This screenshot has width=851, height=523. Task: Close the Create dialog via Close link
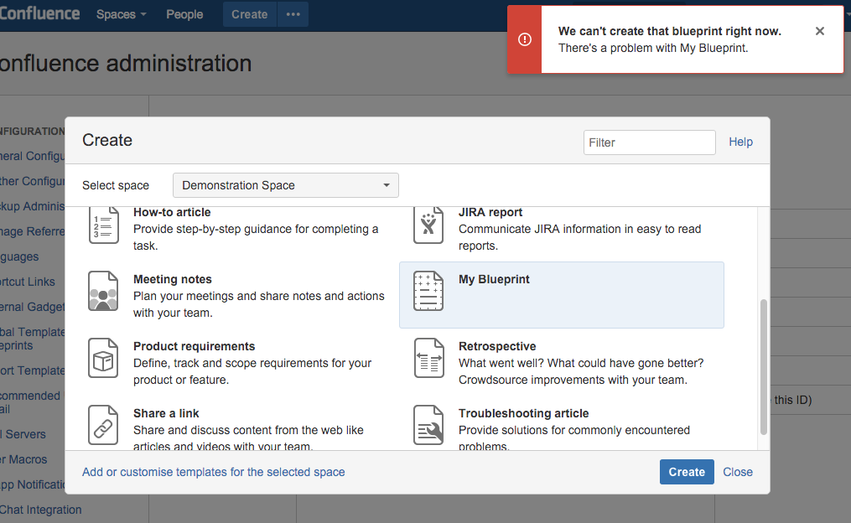click(738, 472)
